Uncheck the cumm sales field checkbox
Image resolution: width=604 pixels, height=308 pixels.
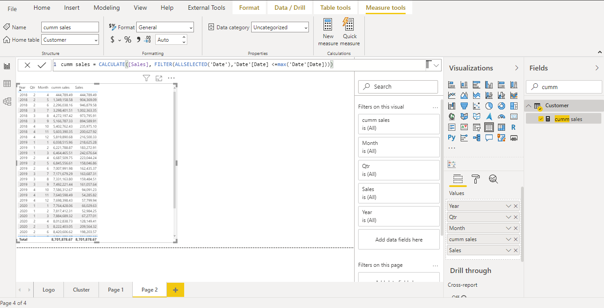coord(541,119)
